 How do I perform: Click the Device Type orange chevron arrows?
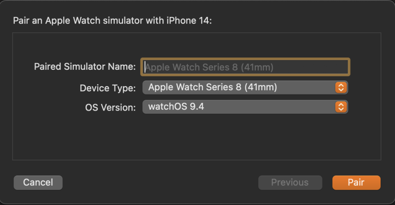(340, 87)
